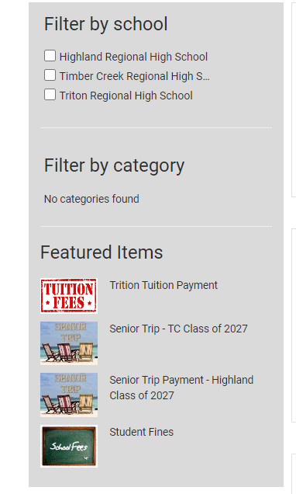The image size is (296, 494).
Task: Open the Student Fines featured item
Action: click(x=141, y=432)
